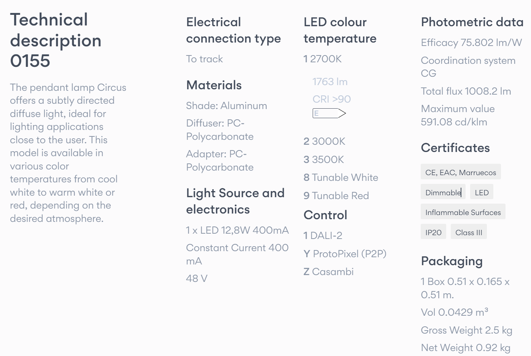This screenshot has height=356, width=531.
Task: Click the "To track" connection type text
Action: pyautogui.click(x=204, y=59)
